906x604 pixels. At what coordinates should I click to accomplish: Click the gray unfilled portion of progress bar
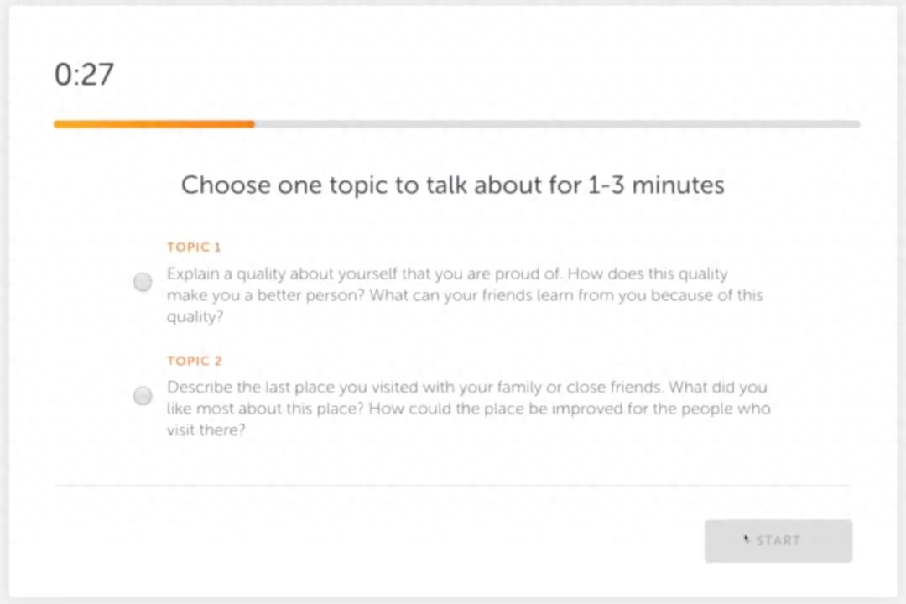[558, 123]
